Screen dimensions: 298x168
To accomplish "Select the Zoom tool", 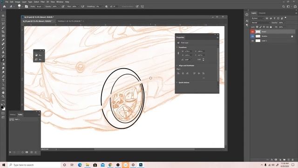I will point(3,97).
